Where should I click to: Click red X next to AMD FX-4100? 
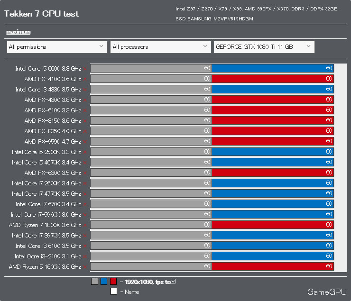click(85, 79)
